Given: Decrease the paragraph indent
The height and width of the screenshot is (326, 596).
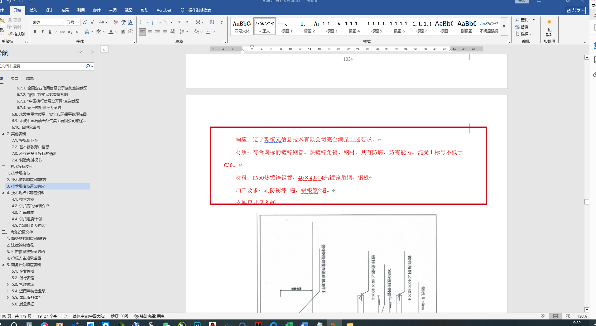Looking at the screenshot, I should click(x=181, y=22).
